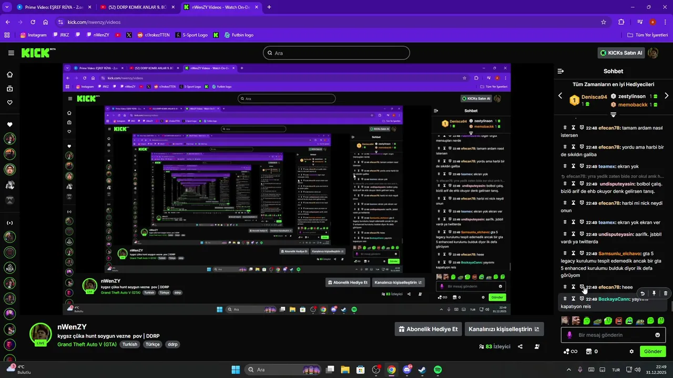
Task: Go to Home in Kick sidebar
Action: pyautogui.click(x=10, y=75)
